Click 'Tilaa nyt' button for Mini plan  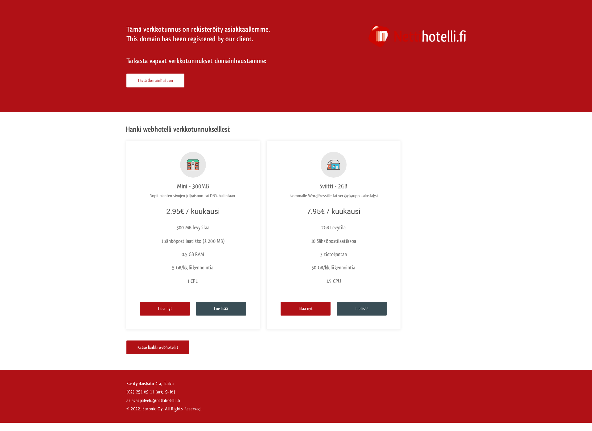pyautogui.click(x=164, y=308)
